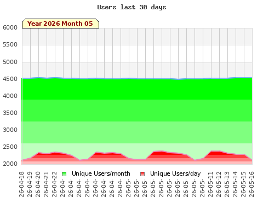Click the 26-05-11 date label
Viewport: 263px width, 197px height.
210,184
